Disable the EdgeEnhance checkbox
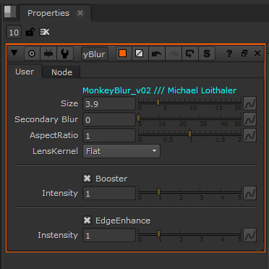This screenshot has width=269, height=269. click(x=87, y=221)
